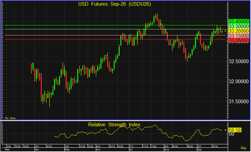Click the 7/1 date label
Screen dimensions: 251x152
tap(131, 146)
